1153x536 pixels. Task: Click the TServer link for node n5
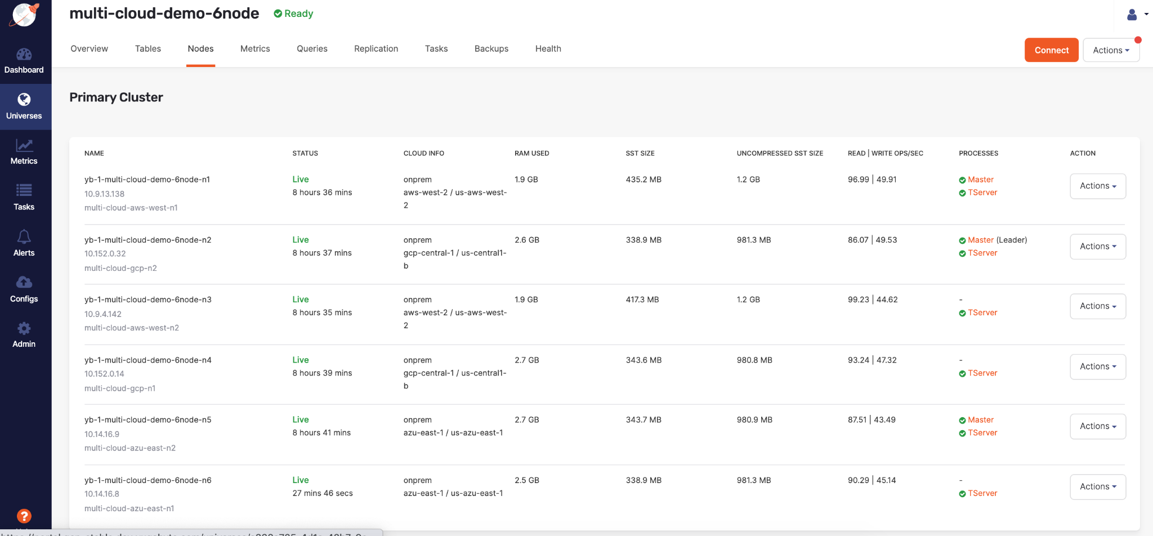(x=982, y=433)
